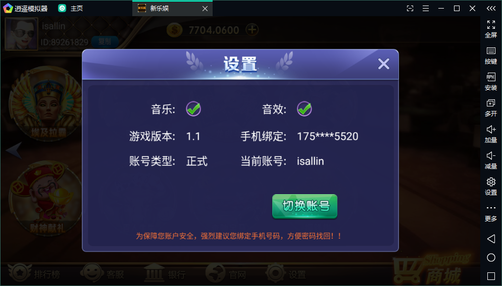Viewport: 502px width, 286px height.
Task: Click the 切换账号 switch account button
Action: (x=305, y=206)
